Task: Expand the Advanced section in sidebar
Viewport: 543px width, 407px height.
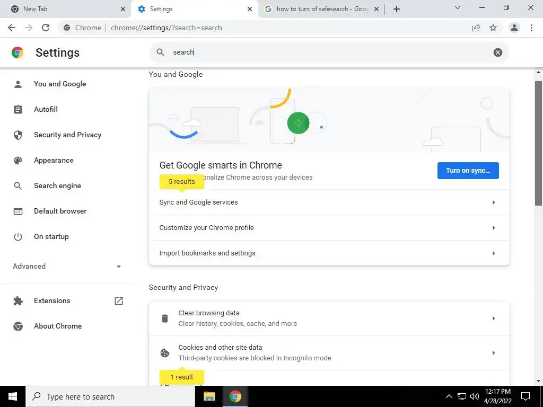Action: (67, 267)
